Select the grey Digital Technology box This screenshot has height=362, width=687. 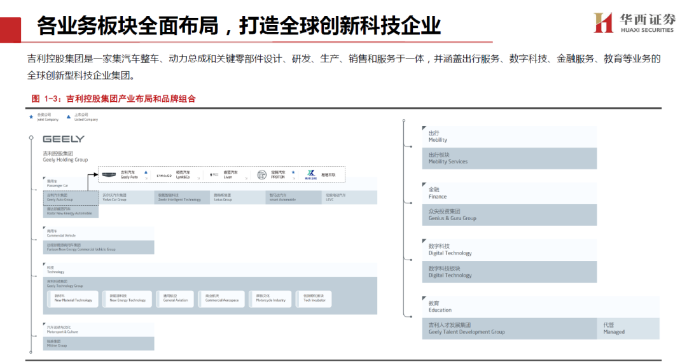coord(510,272)
